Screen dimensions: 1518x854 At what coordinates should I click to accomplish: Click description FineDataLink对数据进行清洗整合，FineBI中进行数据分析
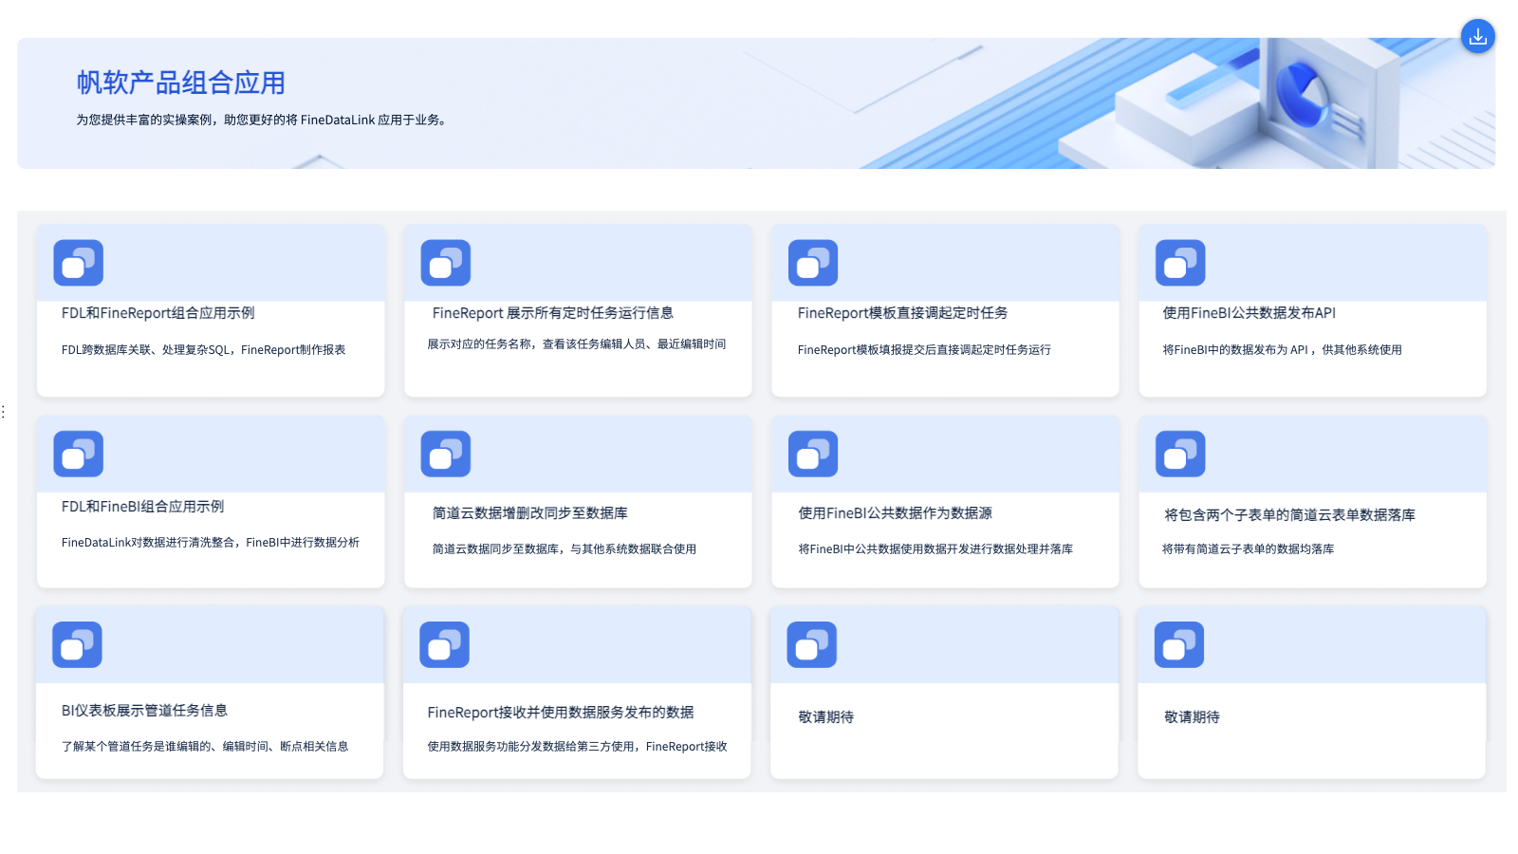point(211,543)
